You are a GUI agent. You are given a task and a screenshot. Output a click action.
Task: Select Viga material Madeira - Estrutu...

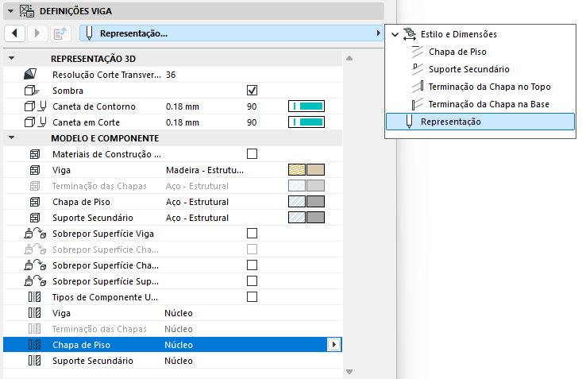[x=205, y=170]
